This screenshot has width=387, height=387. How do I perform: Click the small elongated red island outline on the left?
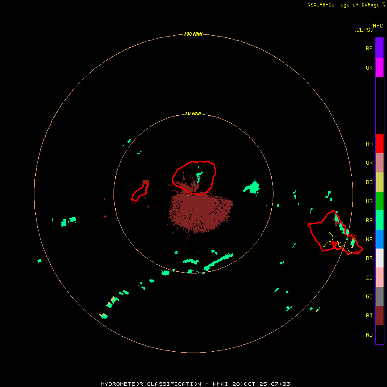click(x=140, y=193)
